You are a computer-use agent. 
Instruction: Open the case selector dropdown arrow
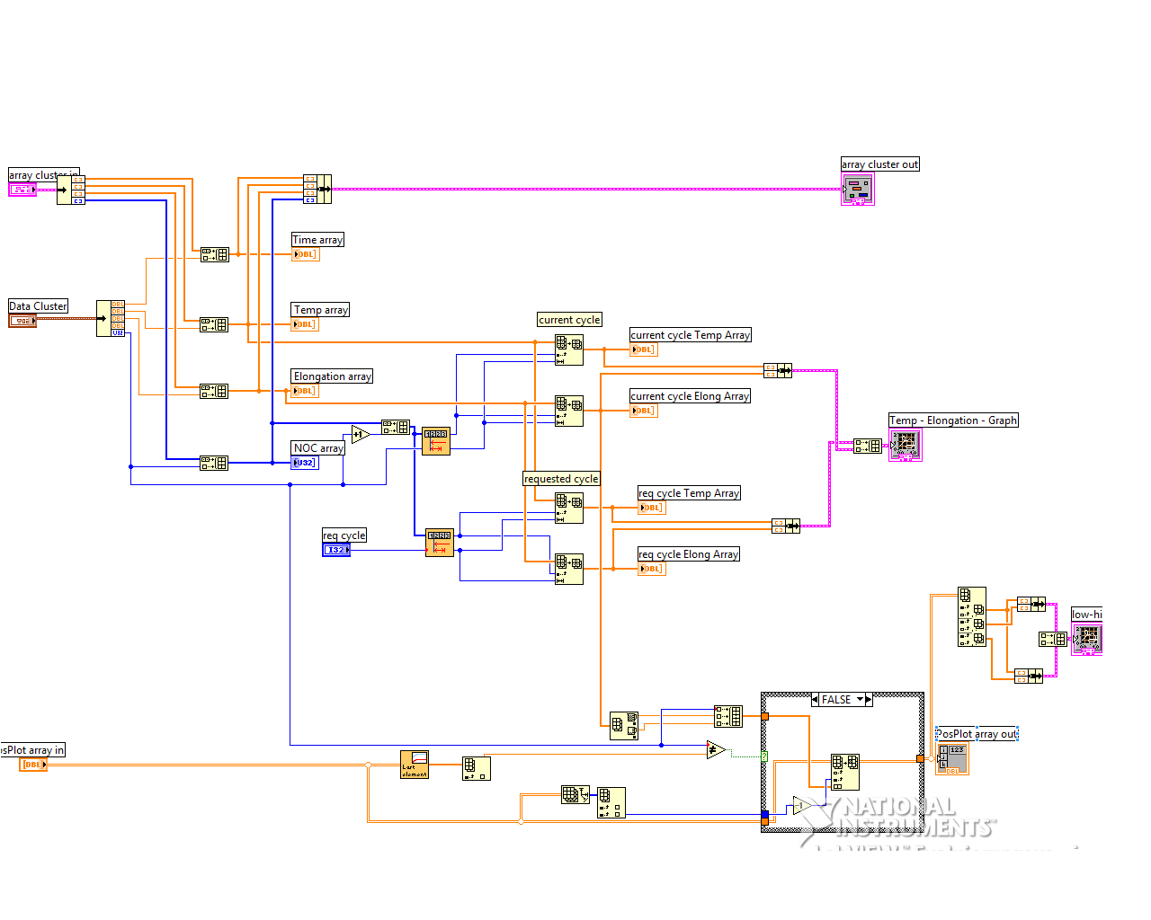860,699
